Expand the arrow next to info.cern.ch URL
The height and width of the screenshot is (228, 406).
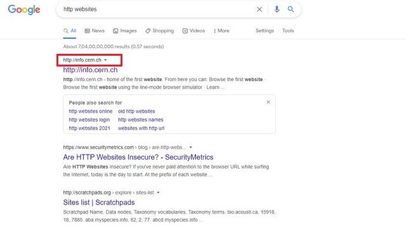(105, 60)
